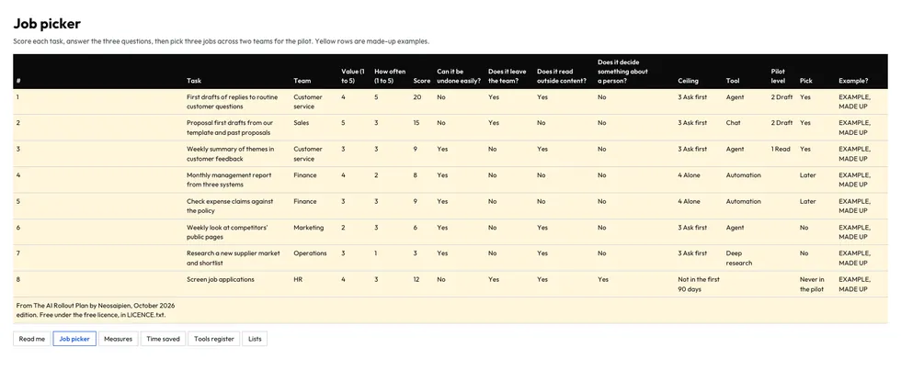Click the Score column header
Image resolution: width=901 pixels, height=382 pixels.
coord(421,81)
